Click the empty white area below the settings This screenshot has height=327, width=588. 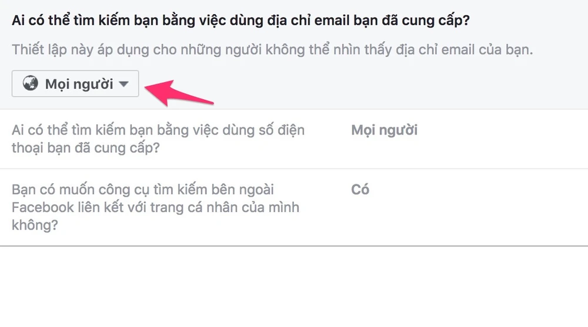coord(294,288)
